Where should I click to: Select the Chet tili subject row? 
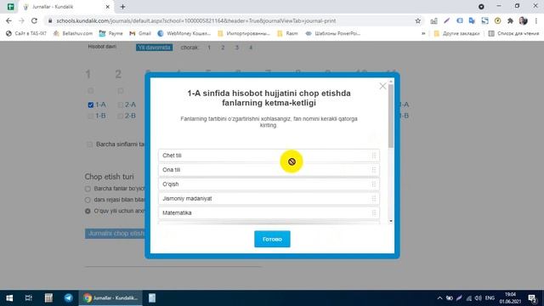click(269, 156)
